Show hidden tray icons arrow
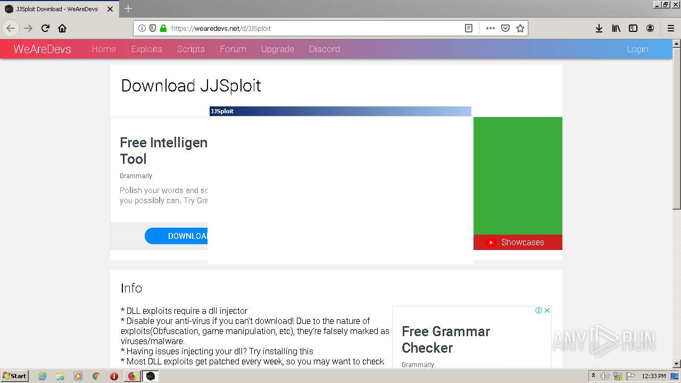 pos(593,376)
